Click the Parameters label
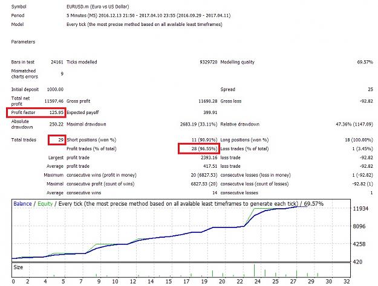378x286 pixels. 23,42
